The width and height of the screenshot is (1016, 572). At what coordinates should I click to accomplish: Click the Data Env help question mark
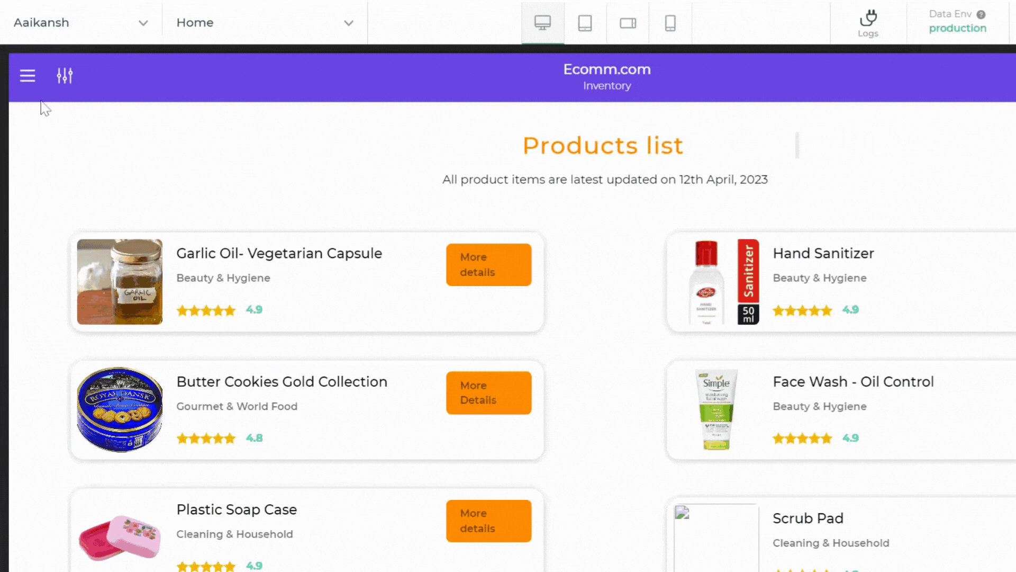point(981,14)
